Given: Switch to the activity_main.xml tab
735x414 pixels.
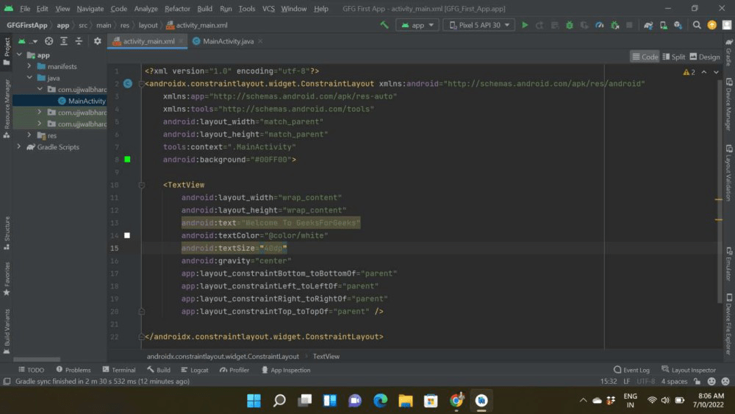Looking at the screenshot, I should click(147, 41).
